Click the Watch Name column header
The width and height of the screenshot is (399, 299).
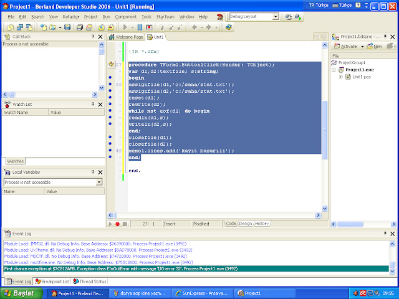tap(25, 112)
